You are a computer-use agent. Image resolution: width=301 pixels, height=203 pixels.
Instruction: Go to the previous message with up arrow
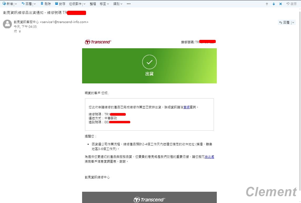(267, 4)
